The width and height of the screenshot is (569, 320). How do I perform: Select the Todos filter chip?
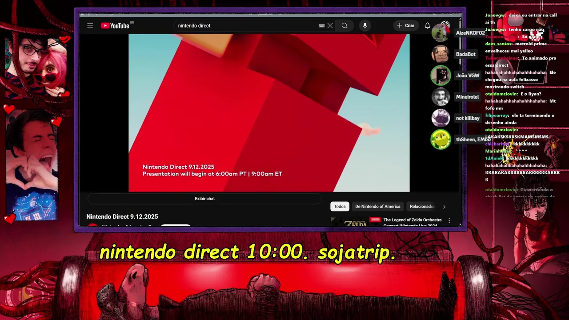pos(340,206)
